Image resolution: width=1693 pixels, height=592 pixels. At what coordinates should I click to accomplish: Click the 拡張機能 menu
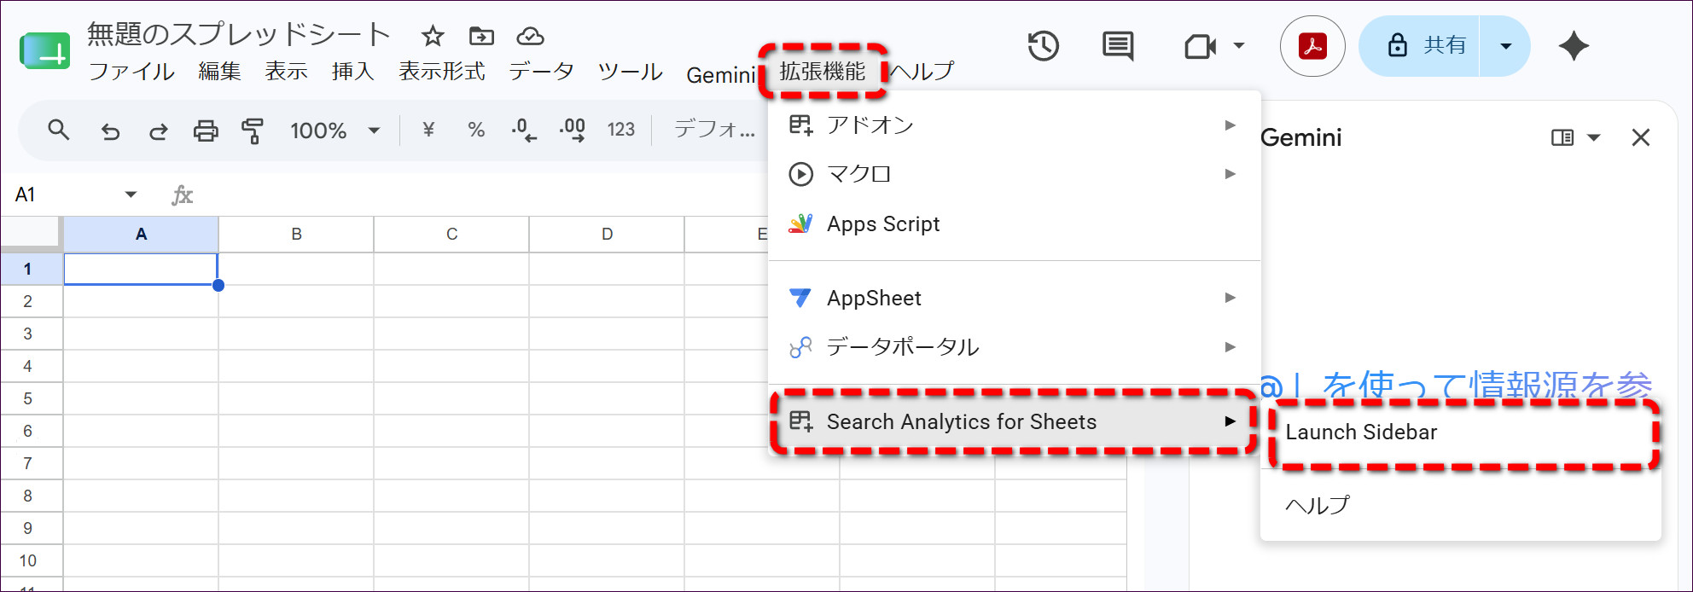(822, 72)
